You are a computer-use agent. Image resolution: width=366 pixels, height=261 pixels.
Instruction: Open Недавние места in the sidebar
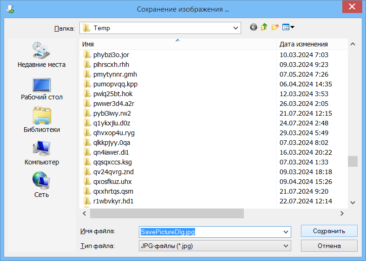click(x=41, y=55)
